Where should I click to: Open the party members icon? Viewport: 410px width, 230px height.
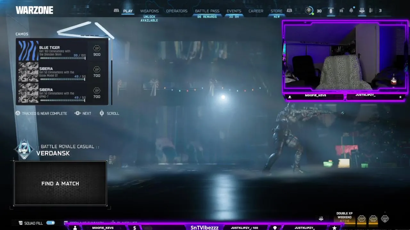pos(371,11)
